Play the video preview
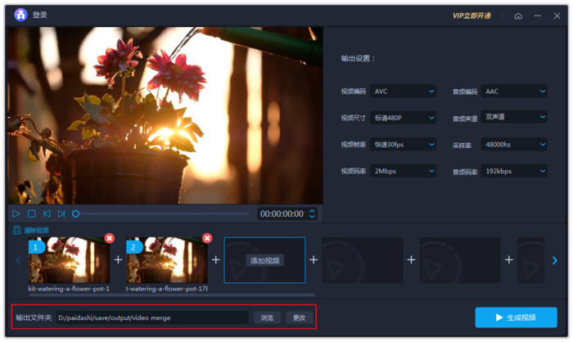The image size is (573, 342). [16, 214]
